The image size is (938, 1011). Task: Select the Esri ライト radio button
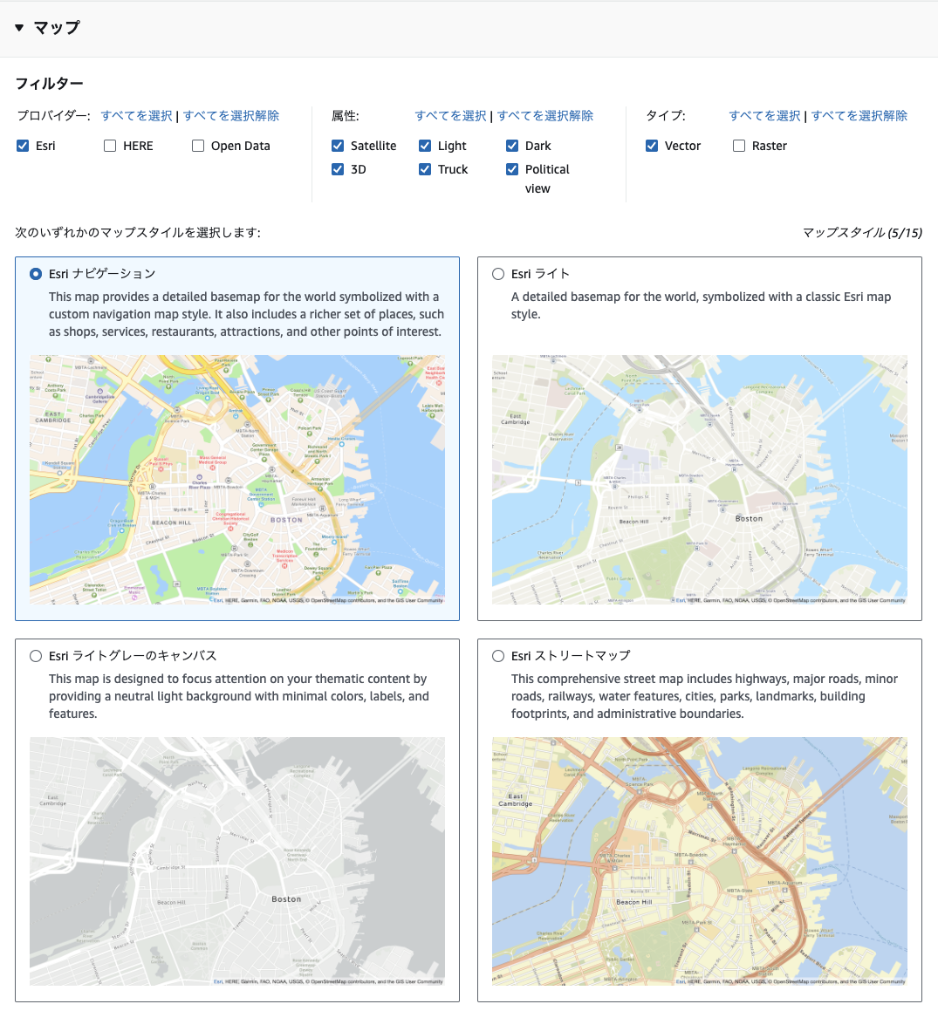(498, 274)
